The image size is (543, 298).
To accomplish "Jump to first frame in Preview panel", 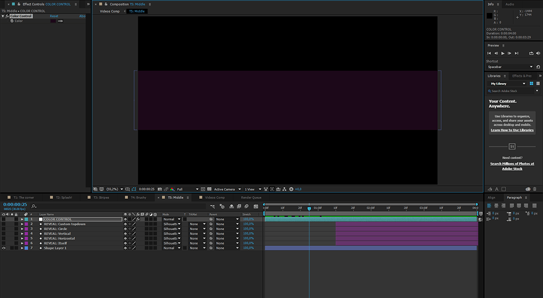I will click(x=489, y=53).
